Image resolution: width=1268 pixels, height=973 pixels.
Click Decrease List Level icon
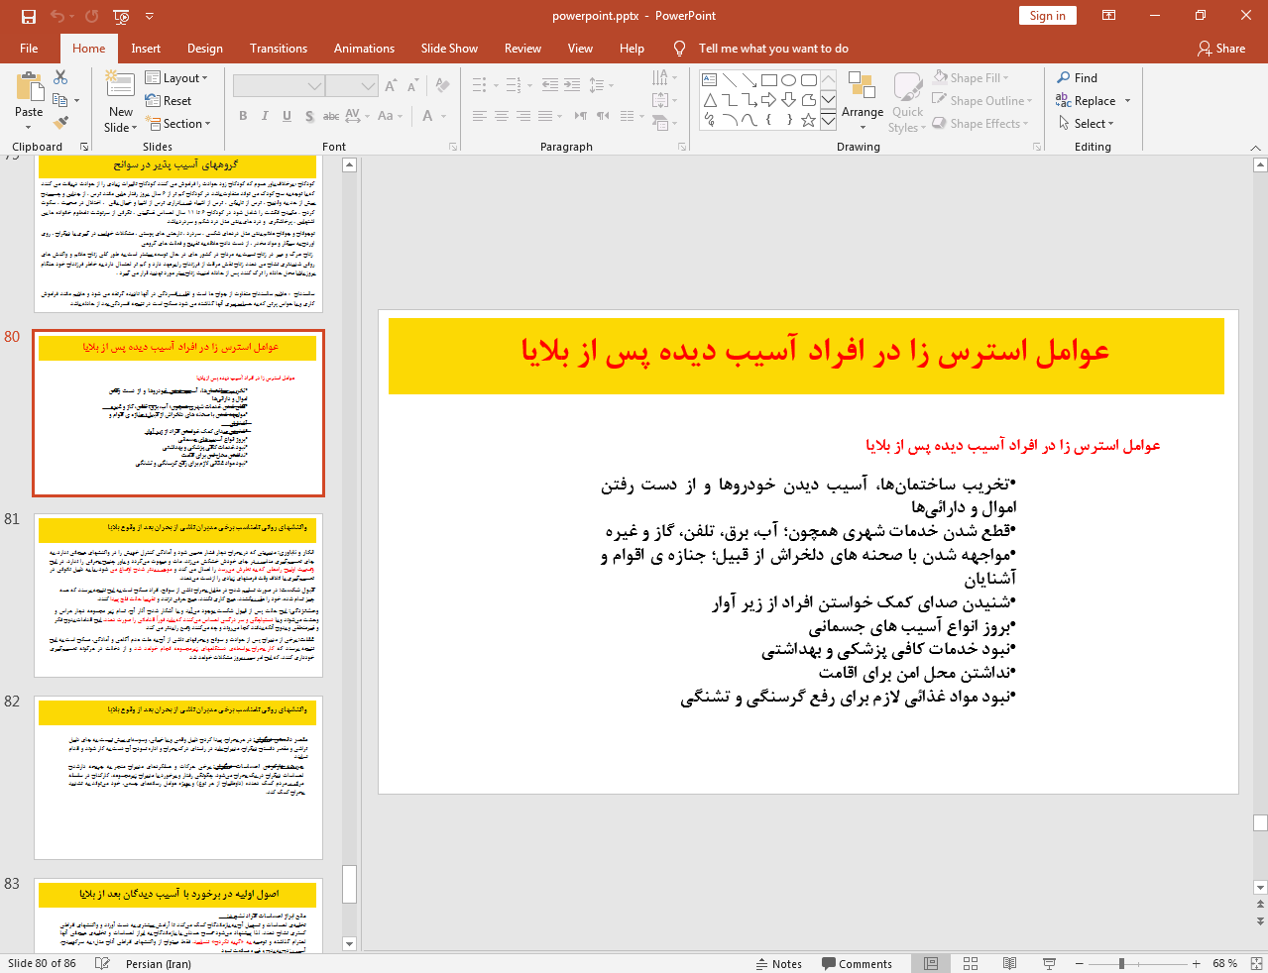(x=550, y=85)
